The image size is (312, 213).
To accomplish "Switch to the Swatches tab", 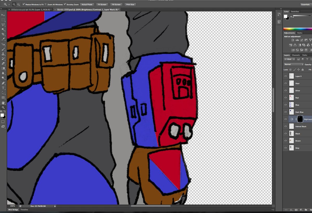I will click(295, 11).
